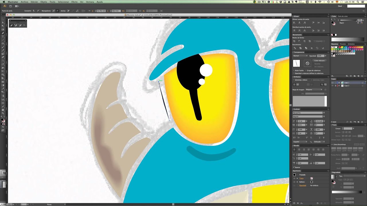Choose Convert Anchor Point tool in floating panel
Viewport: 367px width, 206px height.
(24, 25)
